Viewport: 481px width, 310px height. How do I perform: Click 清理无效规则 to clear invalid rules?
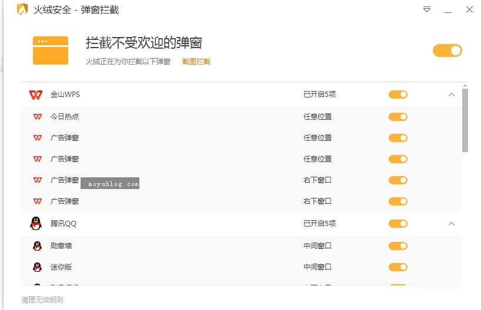coord(42,299)
